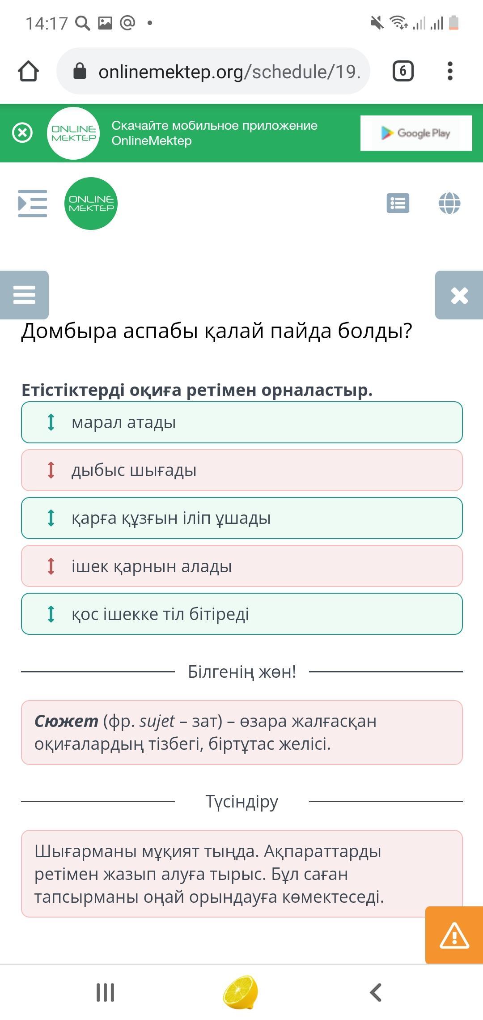Open the gray hamburger lesson menu
Image resolution: width=483 pixels, height=1020 pixels.
[x=24, y=295]
